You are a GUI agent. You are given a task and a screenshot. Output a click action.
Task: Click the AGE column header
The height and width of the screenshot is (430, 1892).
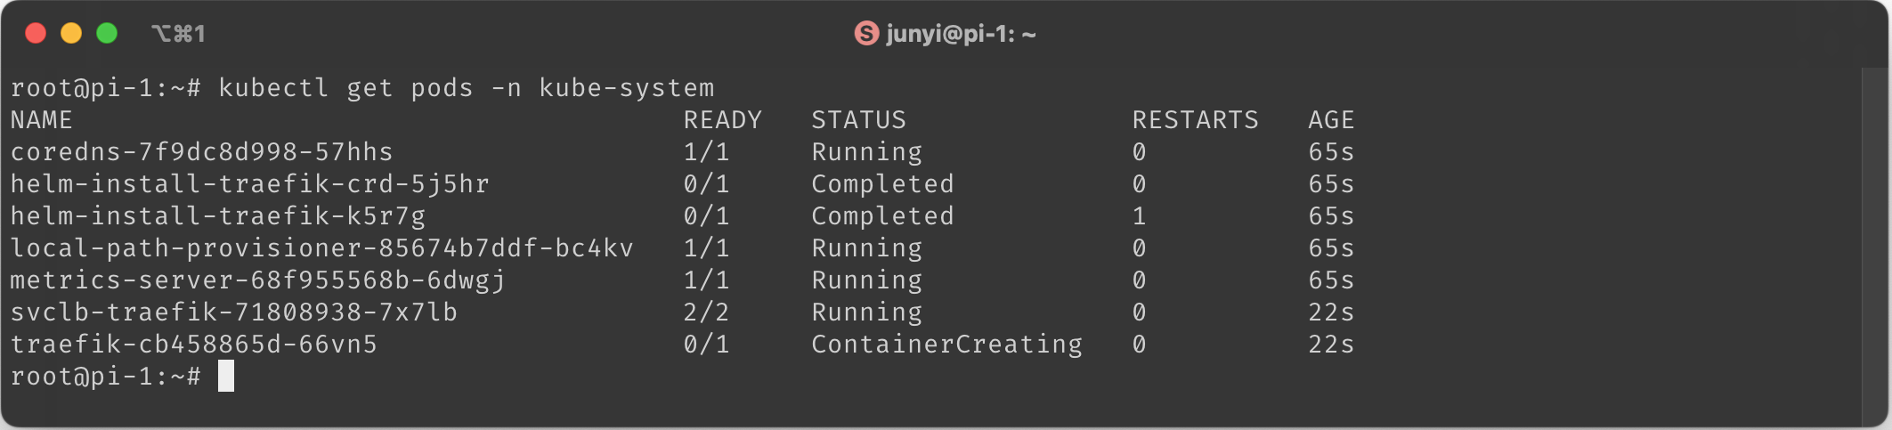1331,119
